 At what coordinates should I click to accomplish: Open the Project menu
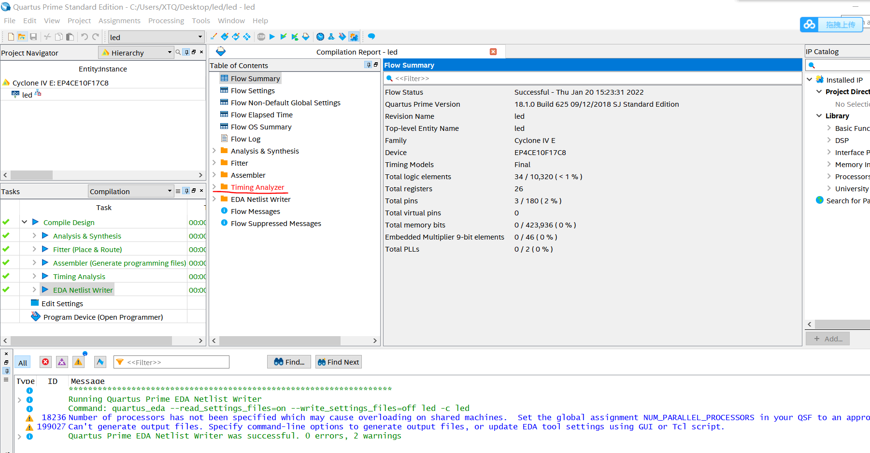pos(79,21)
